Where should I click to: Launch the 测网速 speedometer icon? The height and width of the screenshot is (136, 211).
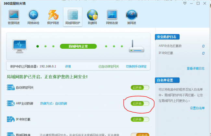pyautogui.click(x=131, y=17)
